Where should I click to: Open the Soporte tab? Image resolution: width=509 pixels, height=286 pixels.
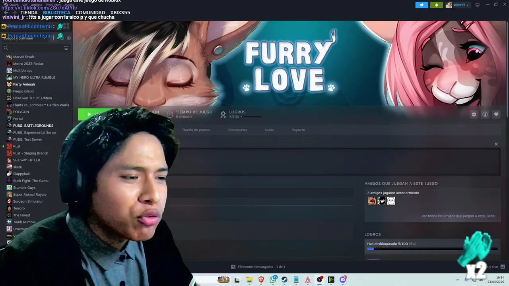298,130
